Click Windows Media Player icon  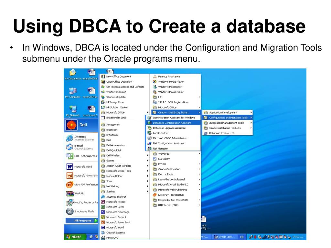pyautogui.click(x=155, y=82)
